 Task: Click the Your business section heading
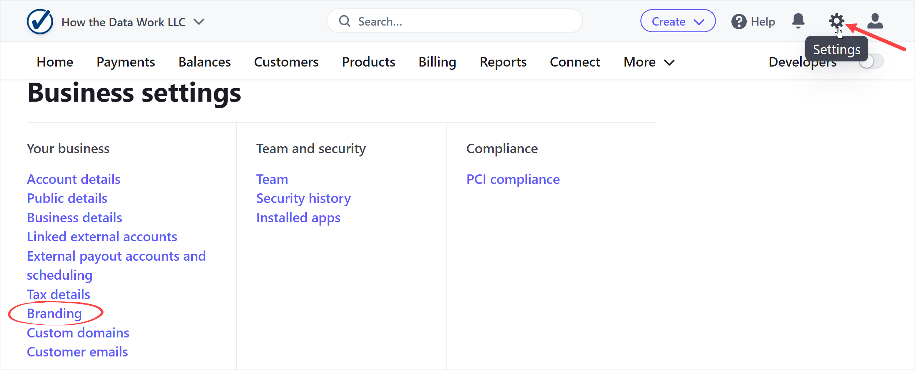[x=68, y=149]
